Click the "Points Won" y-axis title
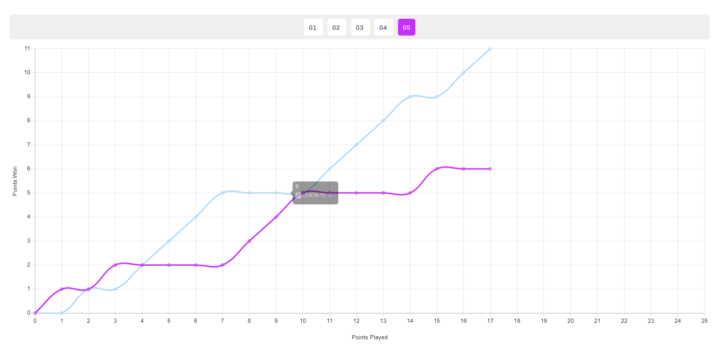726x349 pixels. (15, 181)
